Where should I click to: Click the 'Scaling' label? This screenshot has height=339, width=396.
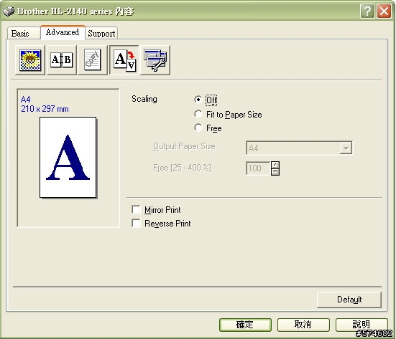[x=144, y=99]
